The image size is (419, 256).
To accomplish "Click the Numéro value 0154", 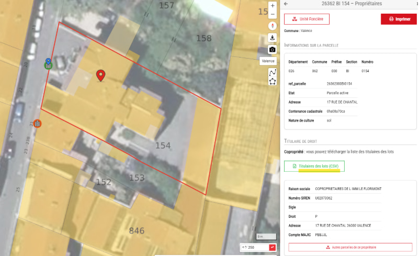I will tap(365, 71).
